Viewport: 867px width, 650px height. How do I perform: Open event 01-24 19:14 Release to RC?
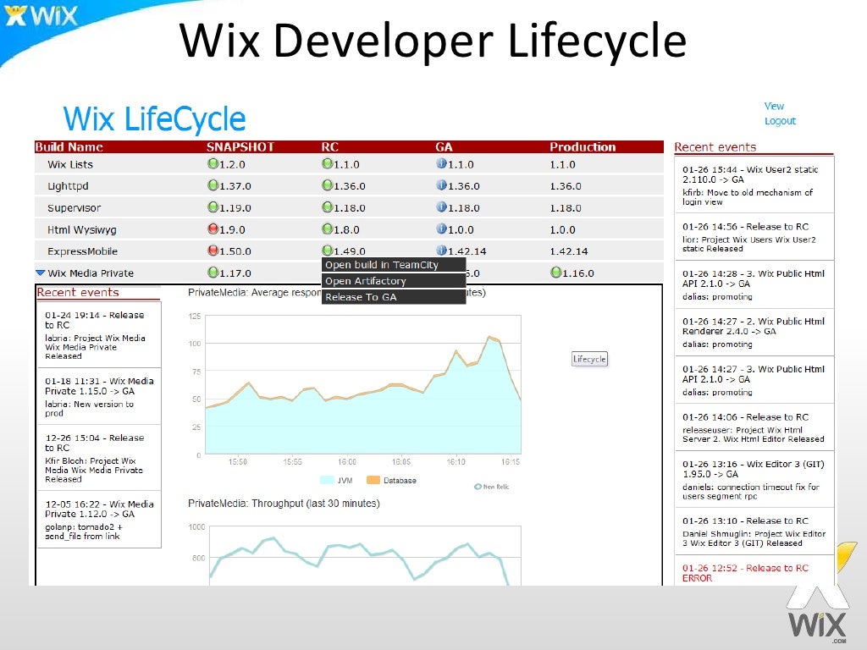(99, 335)
